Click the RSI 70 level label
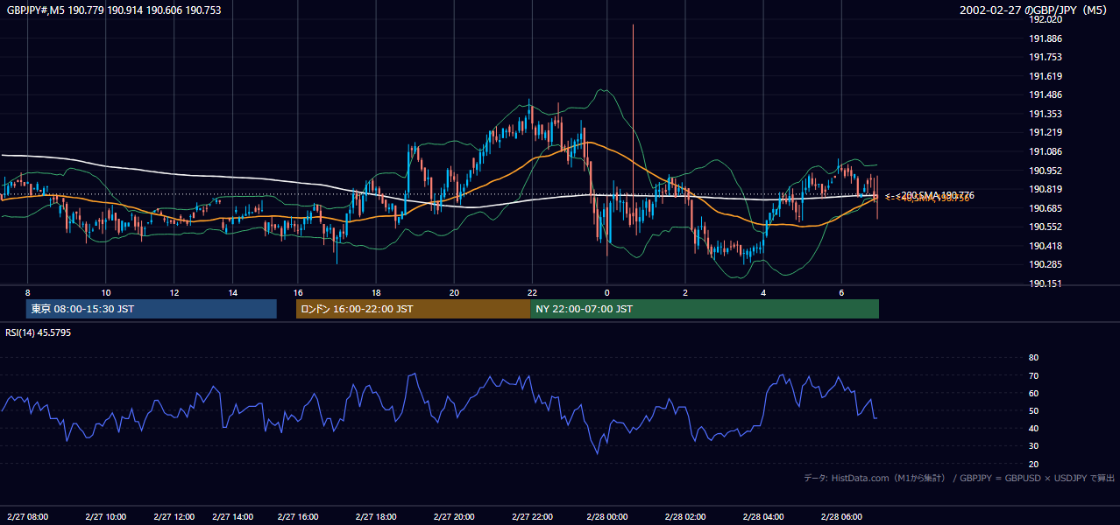 pos(1033,375)
